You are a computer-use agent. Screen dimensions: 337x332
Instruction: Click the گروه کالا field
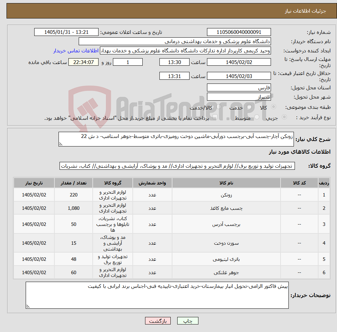(177, 166)
